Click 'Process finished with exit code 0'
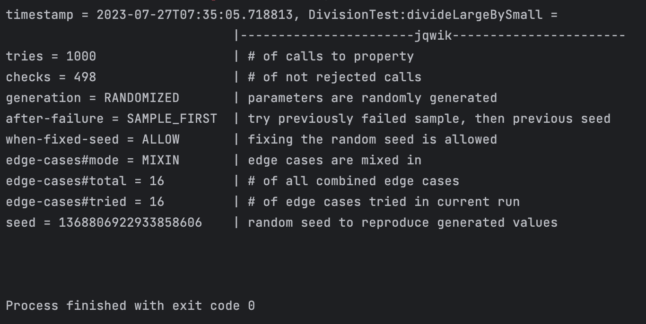 click(131, 306)
